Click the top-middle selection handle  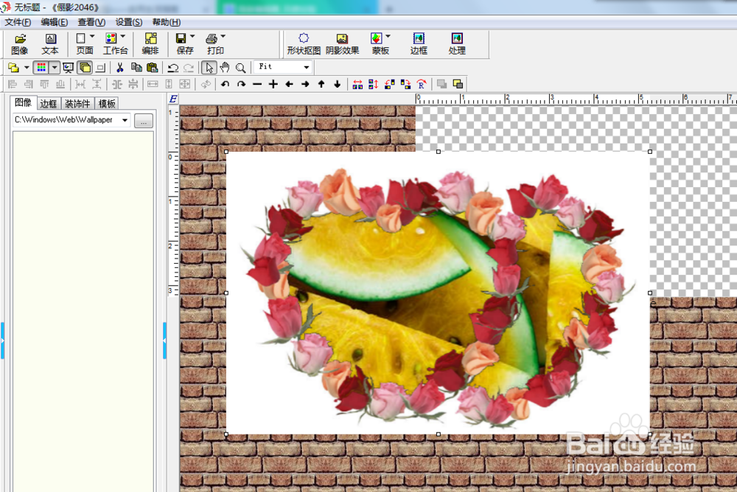pos(438,152)
